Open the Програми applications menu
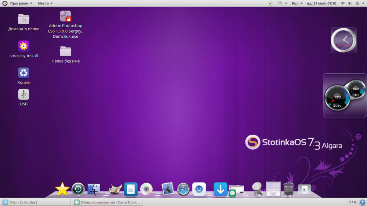Viewport: 367px width, 206px height. point(21,3)
